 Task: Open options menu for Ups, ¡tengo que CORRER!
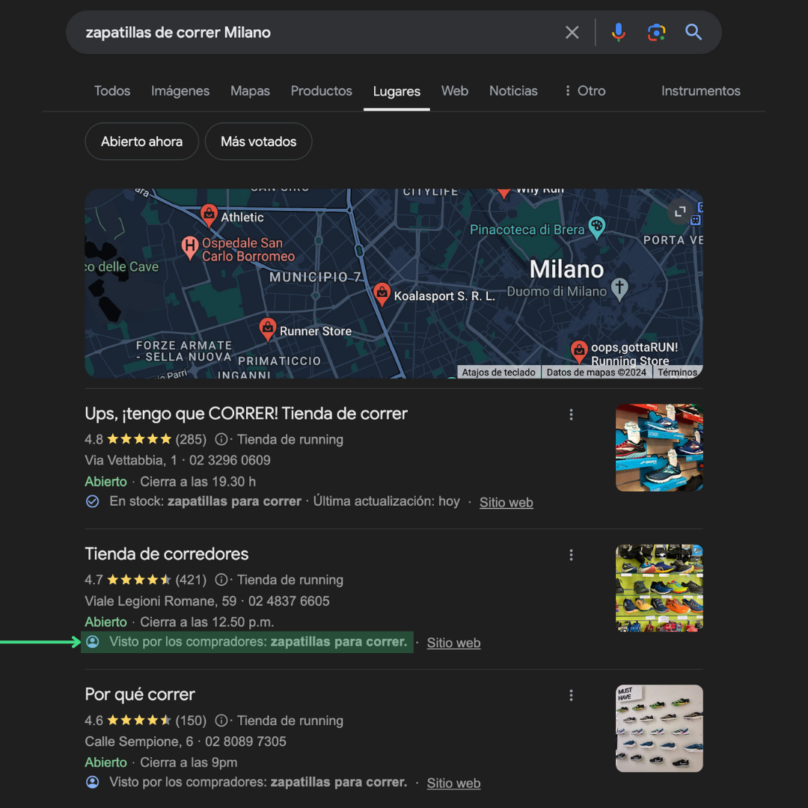pyautogui.click(x=570, y=414)
